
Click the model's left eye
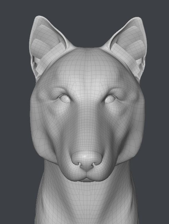(65, 99)
